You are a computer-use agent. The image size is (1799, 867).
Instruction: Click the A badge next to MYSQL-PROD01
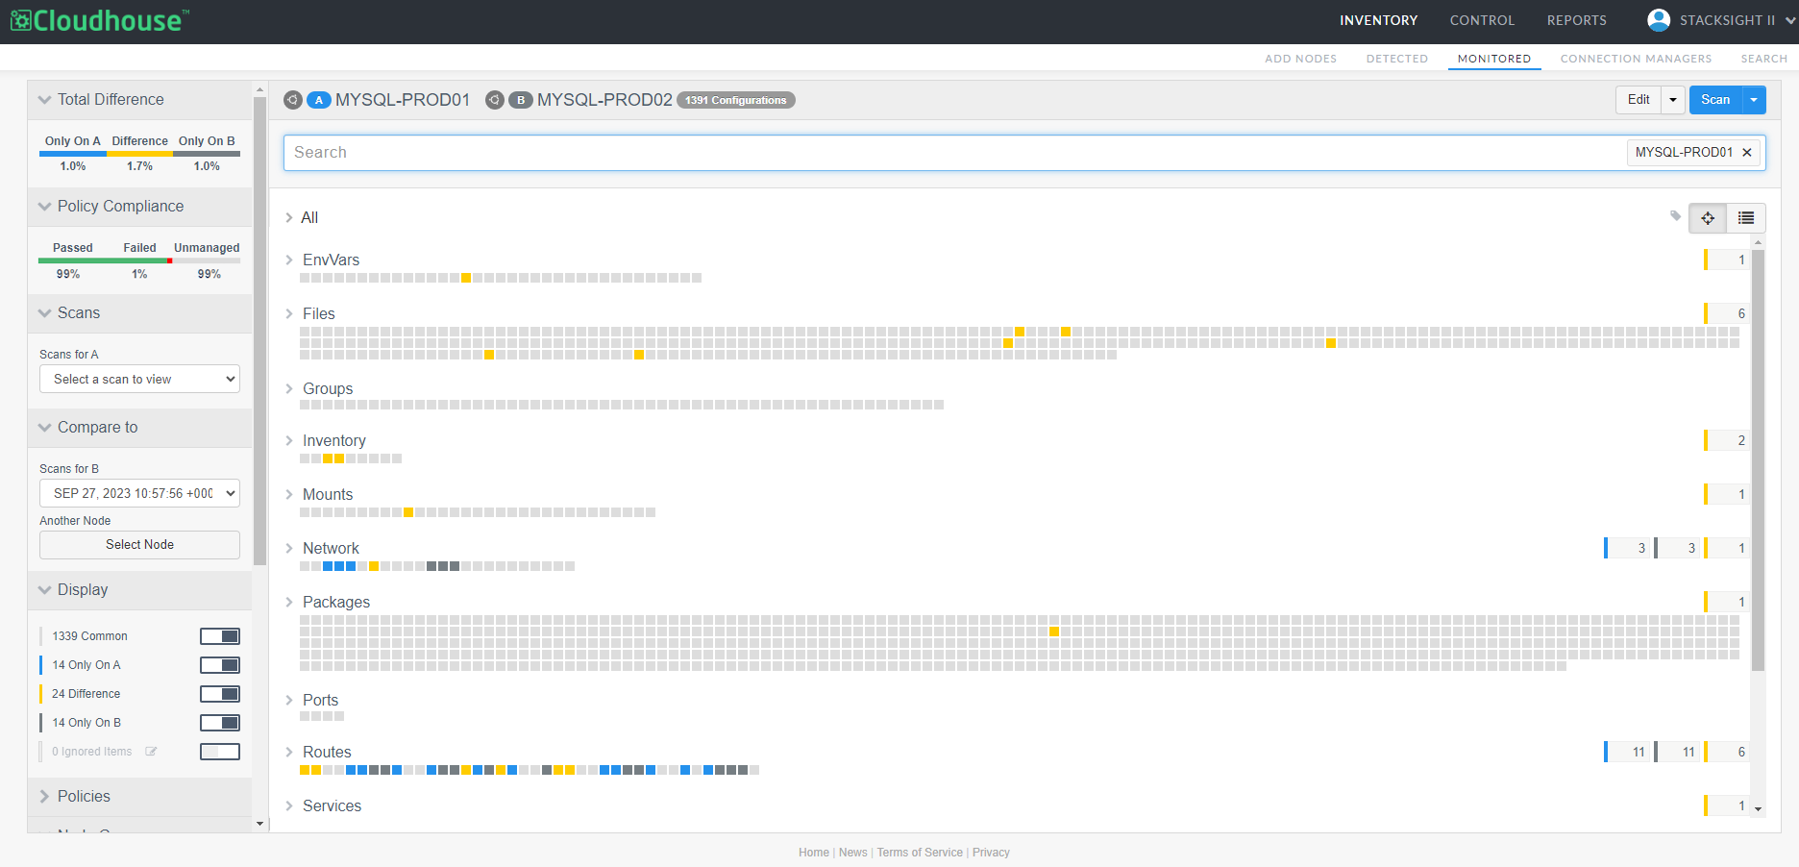point(319,100)
